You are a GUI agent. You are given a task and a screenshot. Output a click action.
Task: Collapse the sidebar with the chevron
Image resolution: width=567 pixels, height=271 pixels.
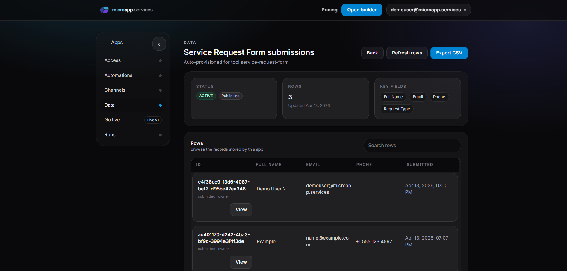[x=159, y=44]
